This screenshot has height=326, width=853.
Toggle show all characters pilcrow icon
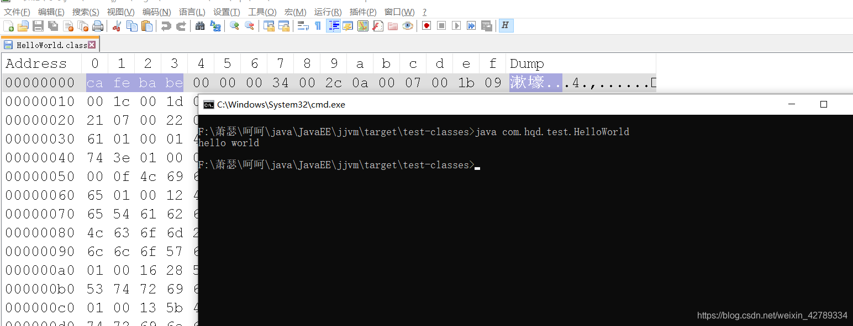coord(318,25)
